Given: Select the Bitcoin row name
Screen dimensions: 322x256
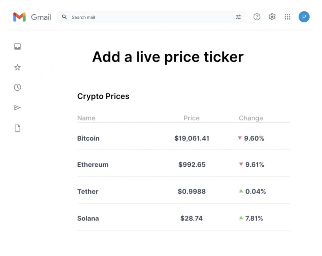Looking at the screenshot, I should tap(88, 138).
